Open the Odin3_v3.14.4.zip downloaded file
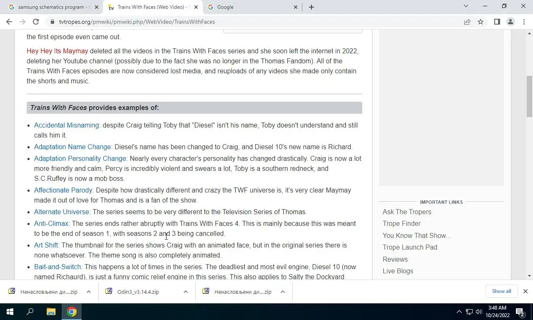This screenshot has height=320, width=533. point(138,292)
